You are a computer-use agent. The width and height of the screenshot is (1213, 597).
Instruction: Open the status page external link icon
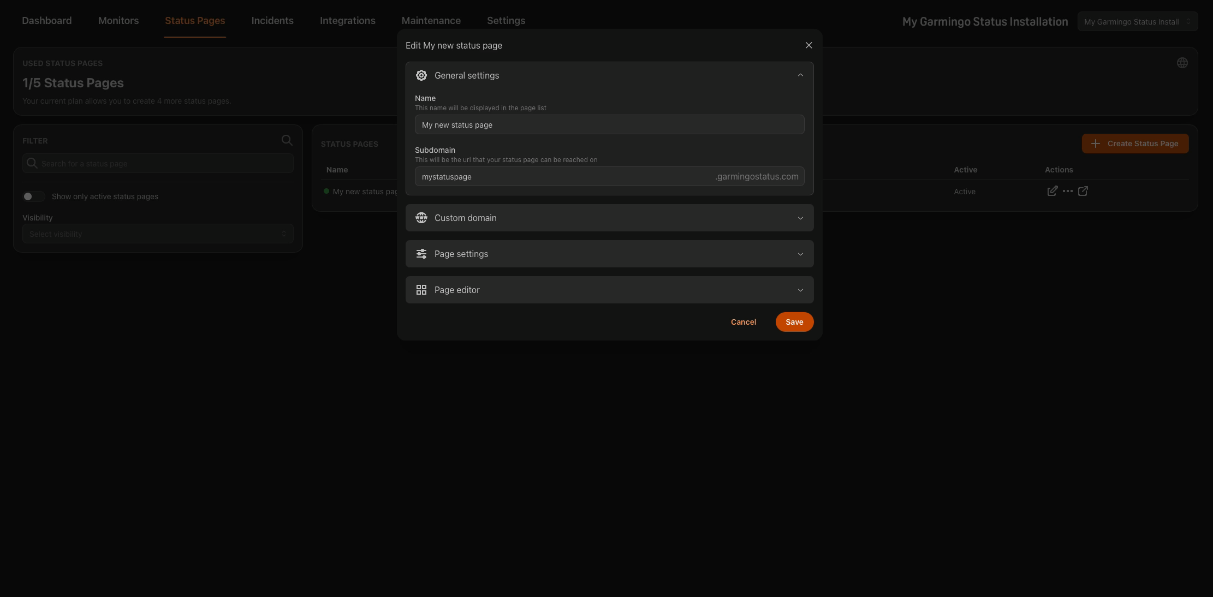[x=1083, y=191]
